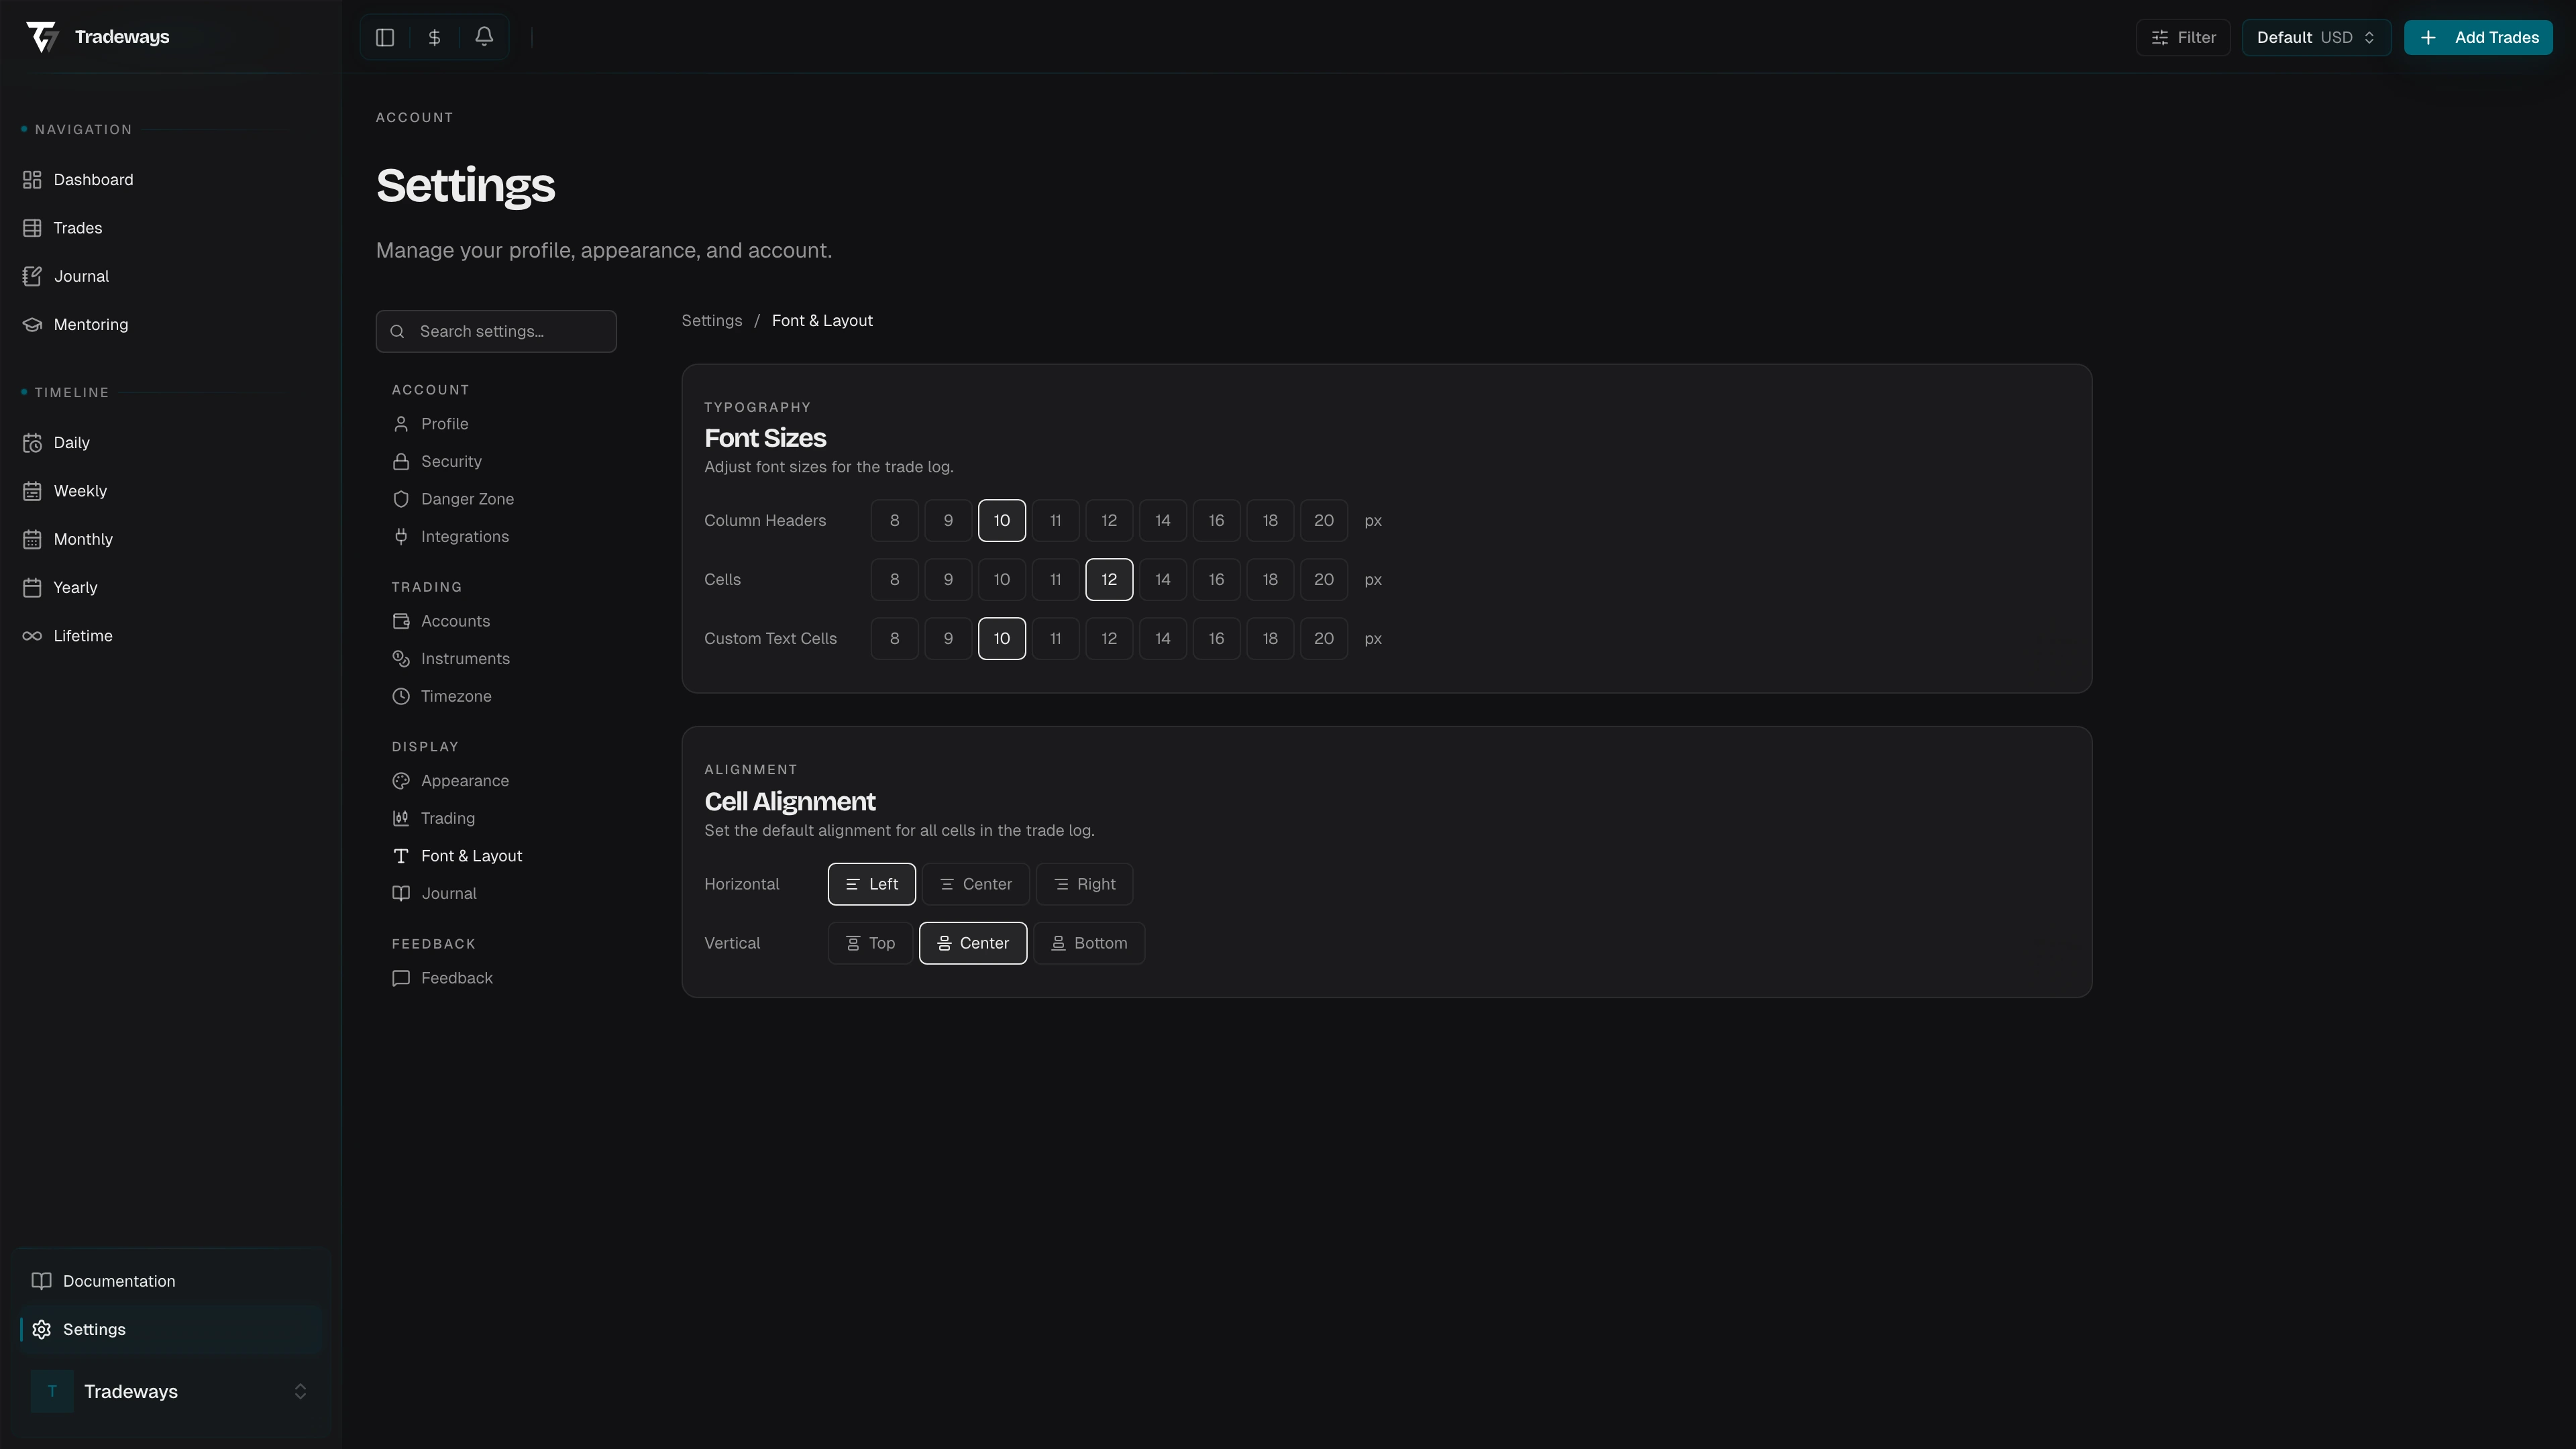The width and height of the screenshot is (2576, 1449).
Task: Open Danger Zone via the shield icon
Action: [401, 498]
